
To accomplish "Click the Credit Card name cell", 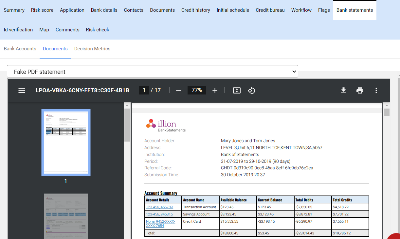I will (x=200, y=224).
